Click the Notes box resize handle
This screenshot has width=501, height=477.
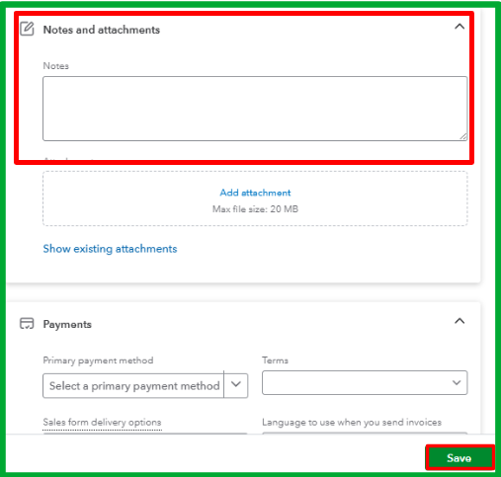tap(463, 136)
